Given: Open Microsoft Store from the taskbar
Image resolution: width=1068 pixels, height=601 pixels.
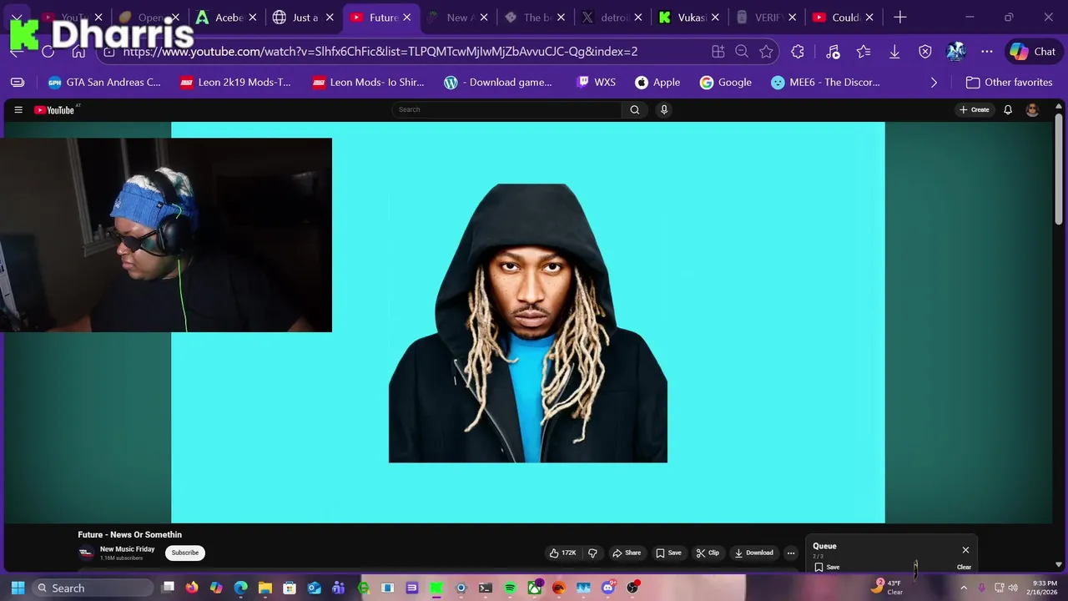Looking at the screenshot, I should [290, 588].
